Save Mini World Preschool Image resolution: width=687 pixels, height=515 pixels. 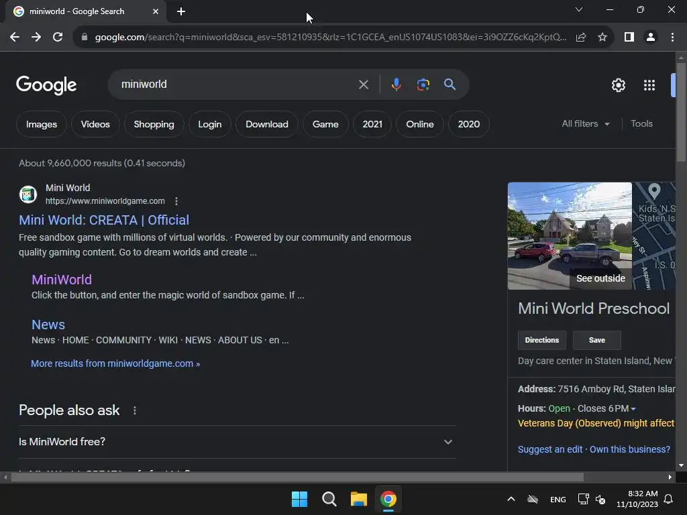tap(596, 340)
